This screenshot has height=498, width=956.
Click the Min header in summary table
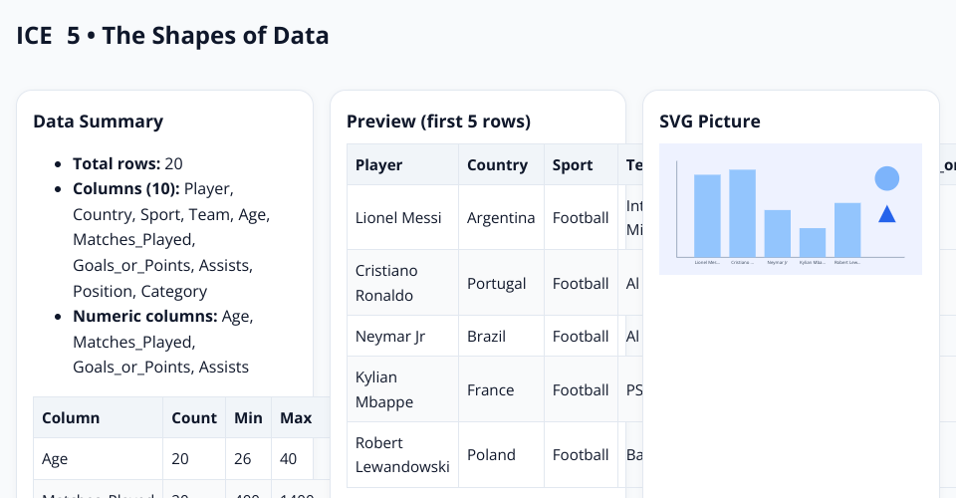coord(248,418)
